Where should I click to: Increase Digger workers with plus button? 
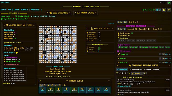tap(163, 54)
